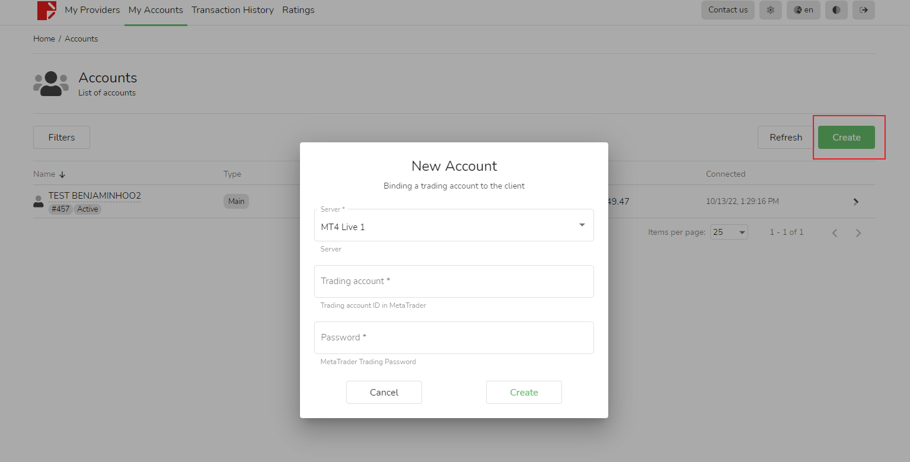Open the language selector showing en
The width and height of the screenshot is (910, 462).
tap(803, 10)
